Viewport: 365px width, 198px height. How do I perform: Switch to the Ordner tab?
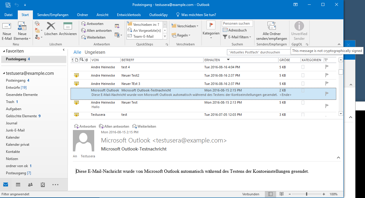[82, 15]
